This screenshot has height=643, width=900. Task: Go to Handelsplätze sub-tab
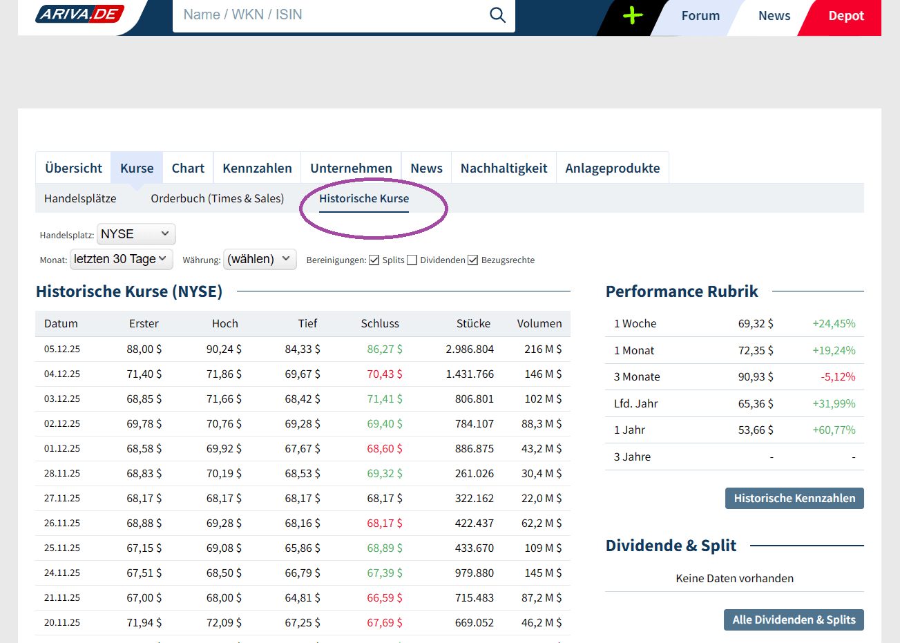tap(80, 198)
